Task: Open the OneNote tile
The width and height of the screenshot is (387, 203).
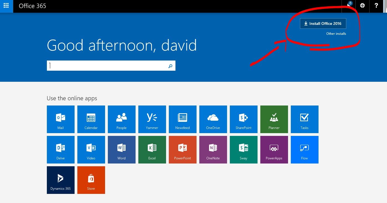Action: (213, 150)
